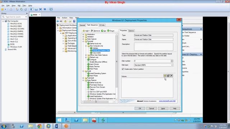Open the VMware Tabs menu

(24, 6)
